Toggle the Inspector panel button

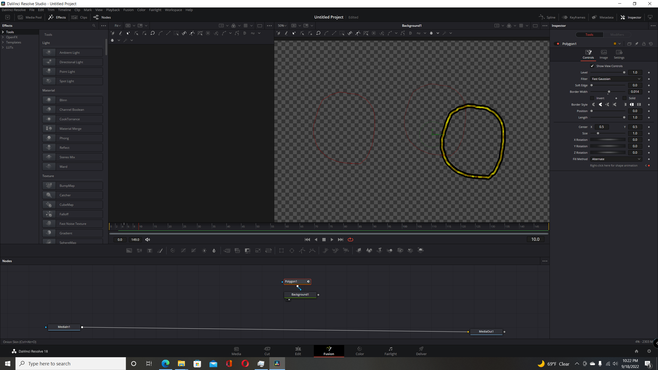(x=631, y=17)
